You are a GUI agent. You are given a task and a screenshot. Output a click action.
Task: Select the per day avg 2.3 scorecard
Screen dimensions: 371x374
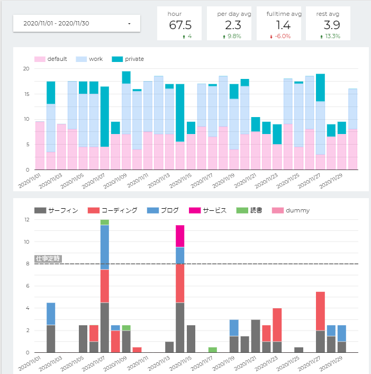click(229, 23)
